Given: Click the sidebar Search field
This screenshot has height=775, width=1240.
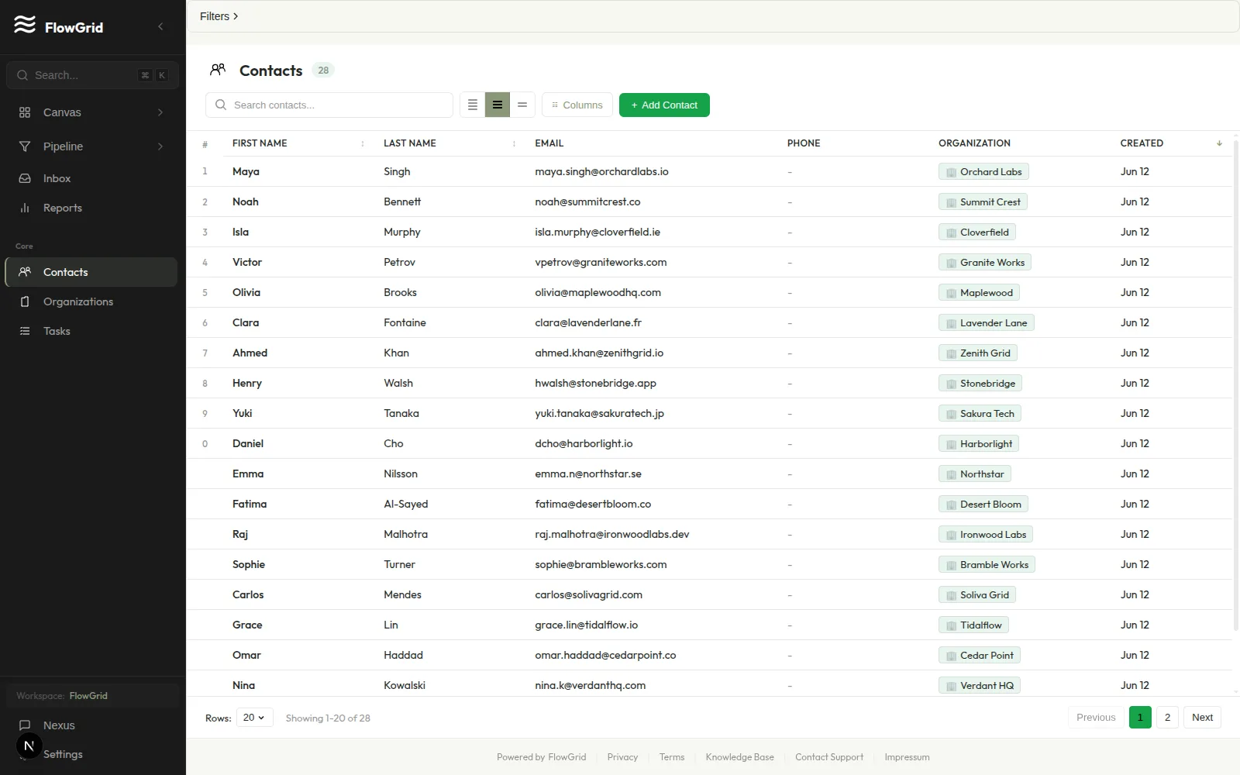Looking at the screenshot, I should pos(92,75).
